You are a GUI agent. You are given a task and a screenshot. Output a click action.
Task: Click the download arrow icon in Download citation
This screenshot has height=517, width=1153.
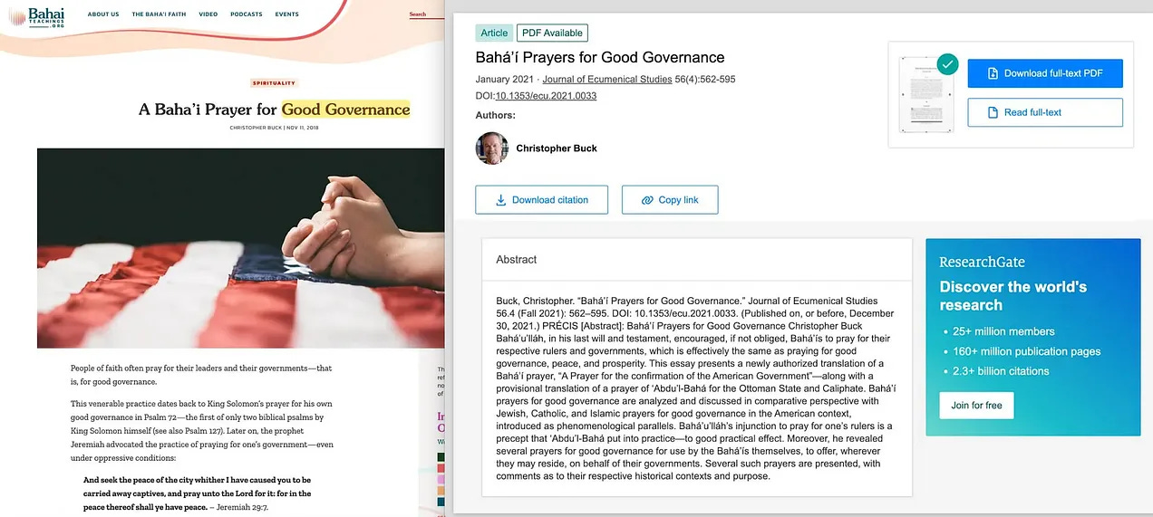(500, 200)
